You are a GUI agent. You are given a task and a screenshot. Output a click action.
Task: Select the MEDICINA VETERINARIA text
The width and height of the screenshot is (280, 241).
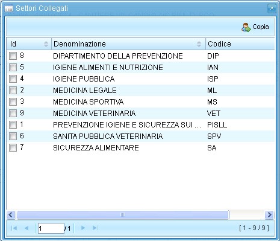(x=95, y=114)
